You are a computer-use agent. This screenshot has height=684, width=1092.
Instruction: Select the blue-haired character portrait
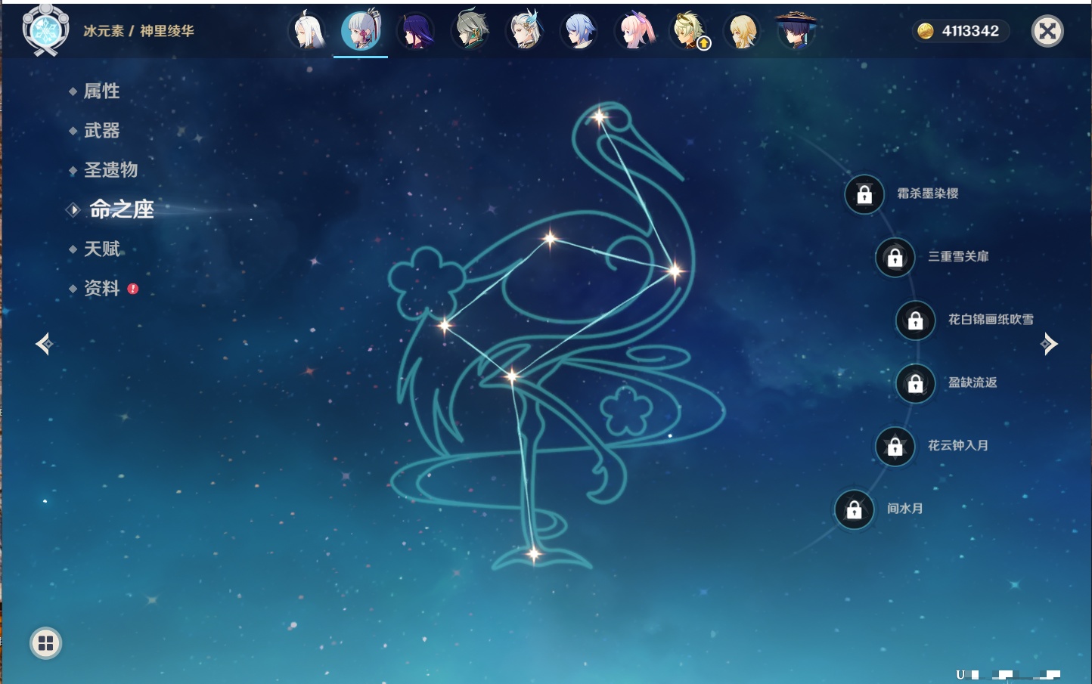pyautogui.click(x=579, y=32)
